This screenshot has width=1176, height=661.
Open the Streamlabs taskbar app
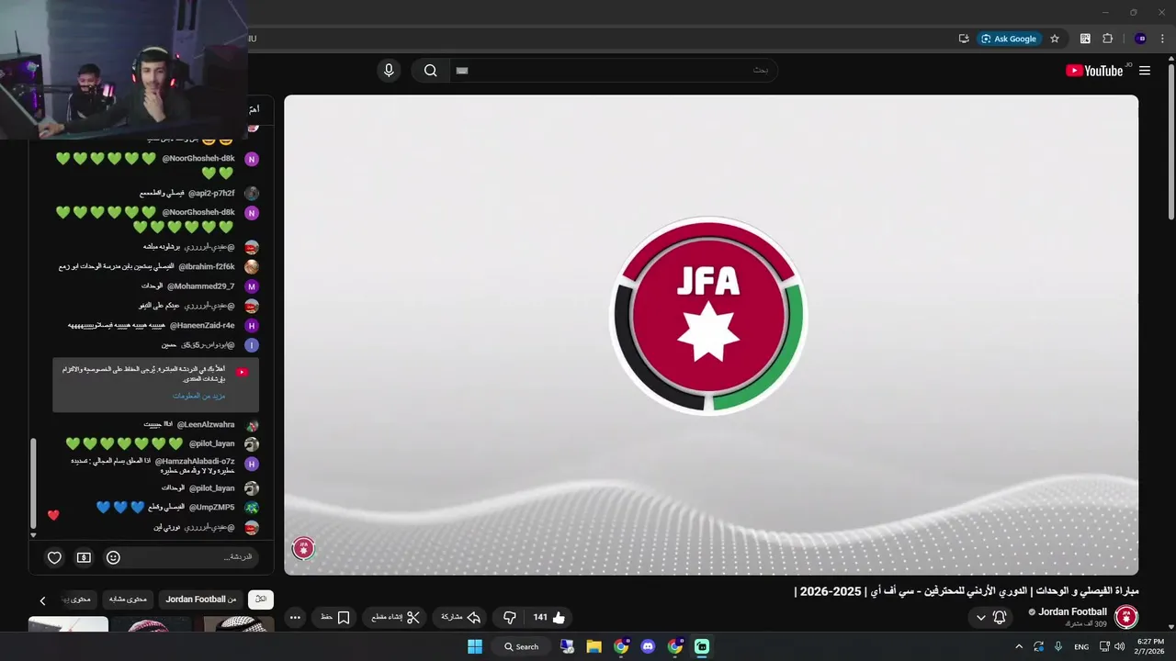pos(702,646)
